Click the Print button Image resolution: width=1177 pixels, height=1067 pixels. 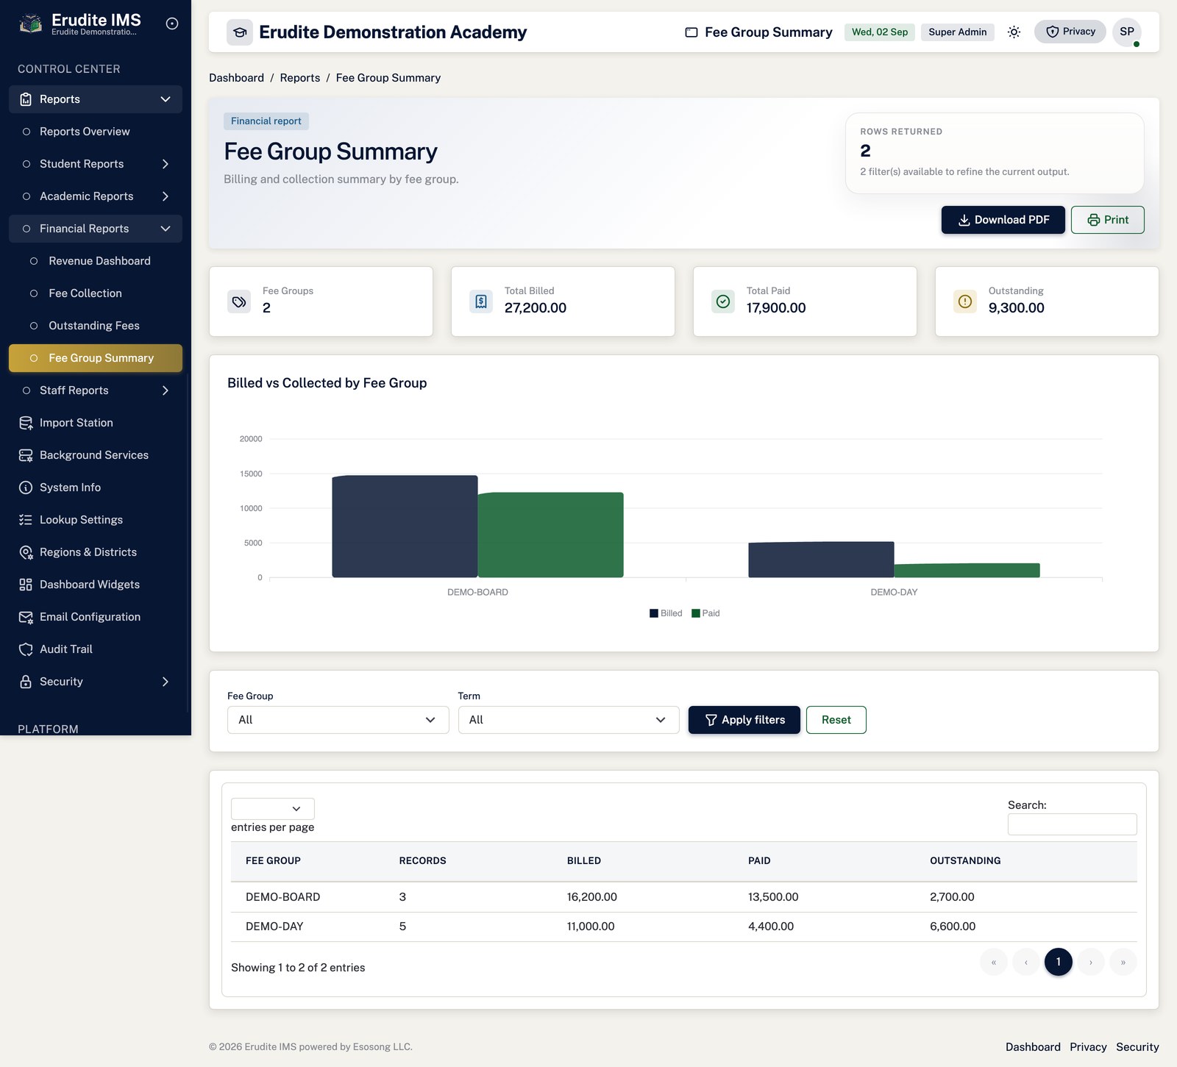pos(1108,220)
